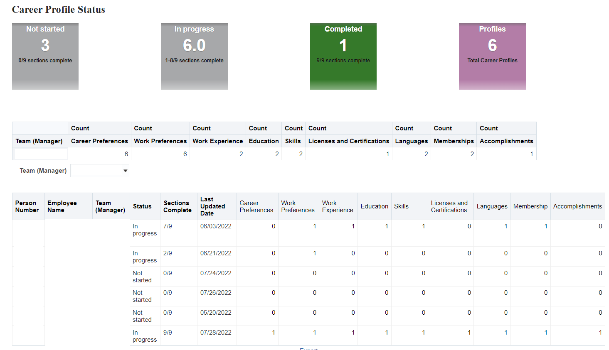Open the Profiles total tile

(x=492, y=56)
